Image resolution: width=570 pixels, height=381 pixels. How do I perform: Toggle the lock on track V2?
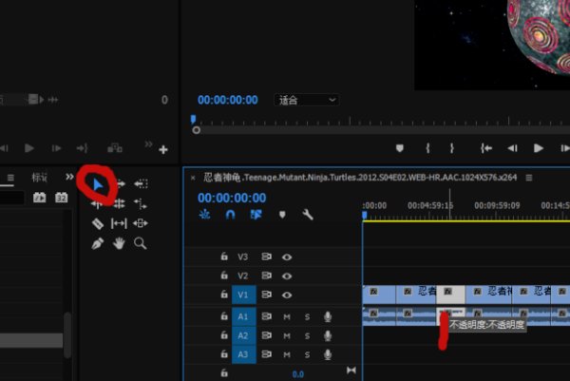224,276
